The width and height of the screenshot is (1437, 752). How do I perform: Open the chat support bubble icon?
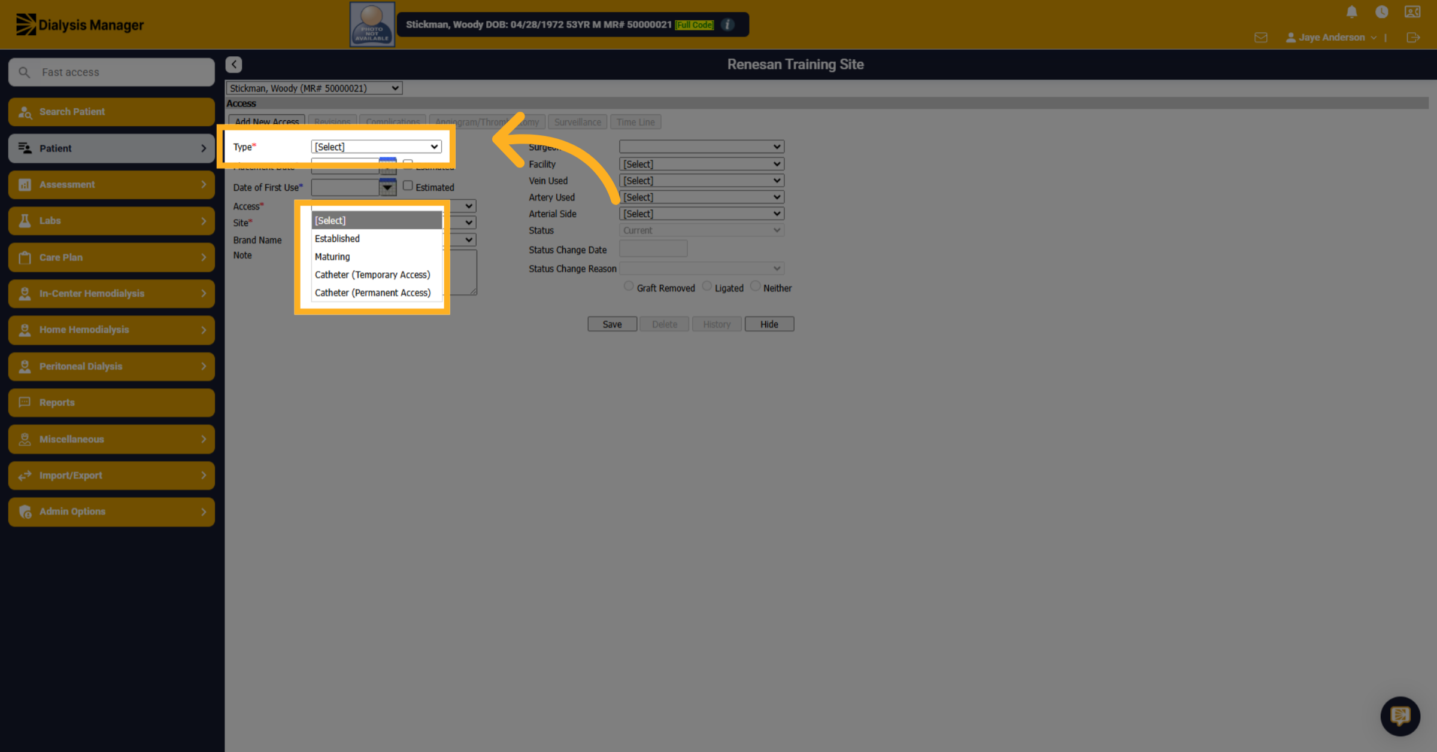pyautogui.click(x=1400, y=716)
